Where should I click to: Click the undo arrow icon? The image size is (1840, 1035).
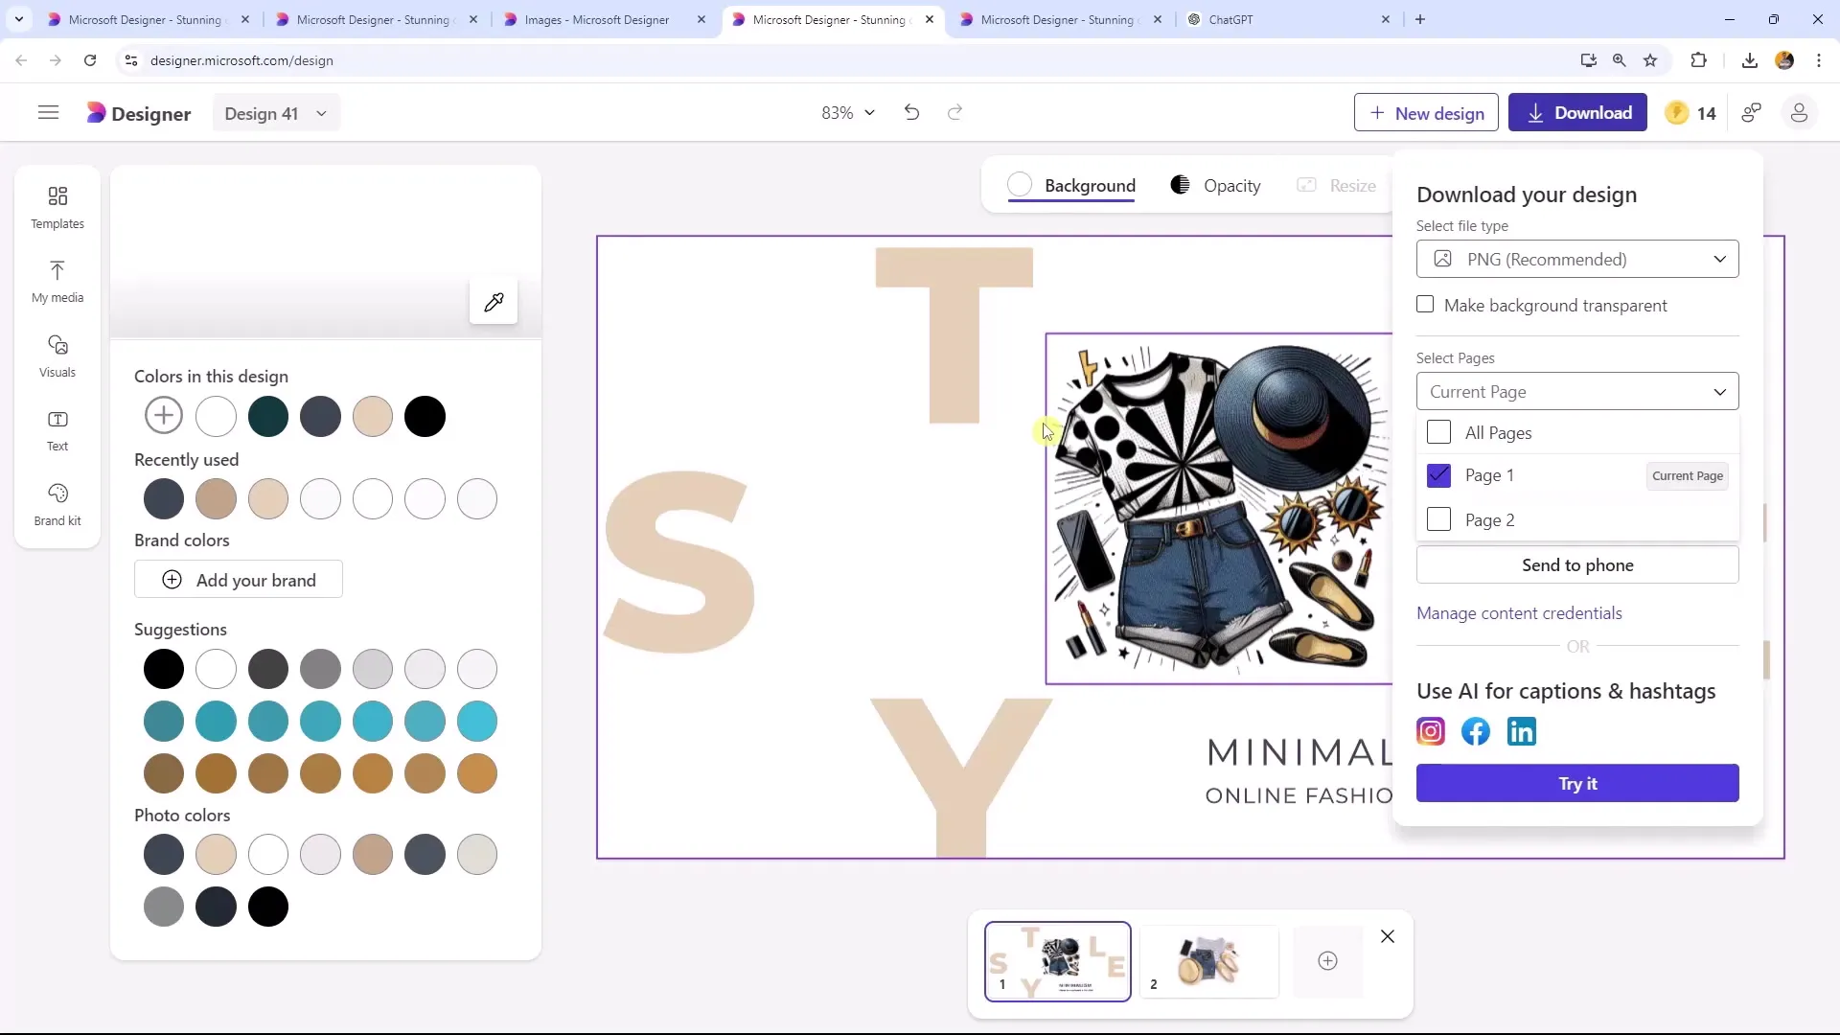(x=912, y=112)
